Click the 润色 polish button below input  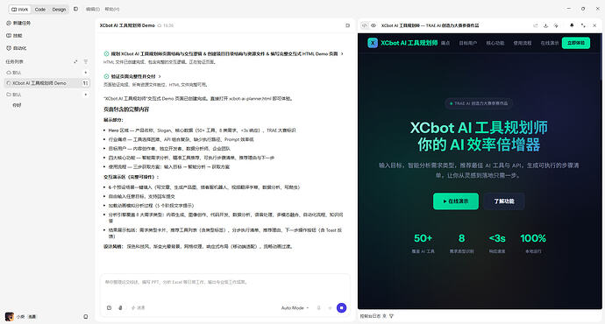139,308
